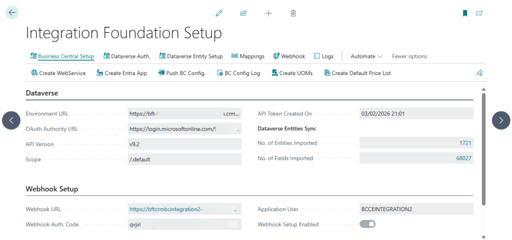Open the 1721 entities imported link

465,143
